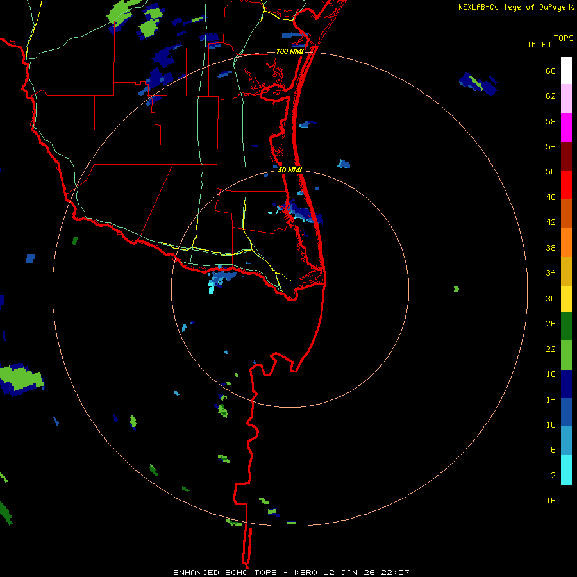Viewport: 577px width, 577px height.
Task: Click legend value 38
Action: point(551,247)
